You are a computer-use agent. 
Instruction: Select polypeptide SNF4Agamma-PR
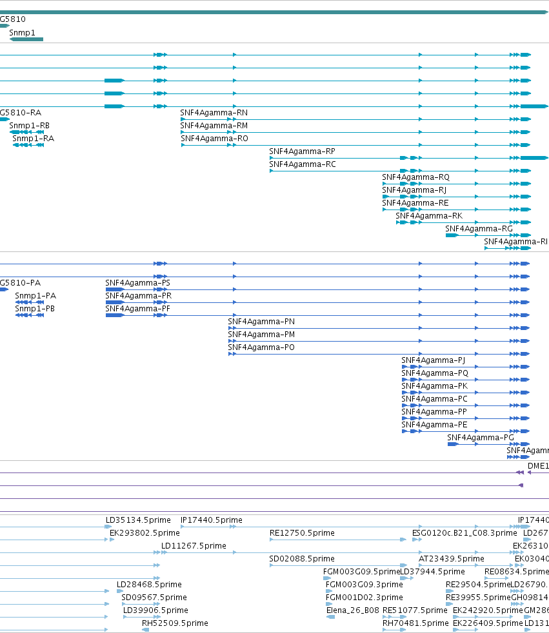click(x=139, y=296)
